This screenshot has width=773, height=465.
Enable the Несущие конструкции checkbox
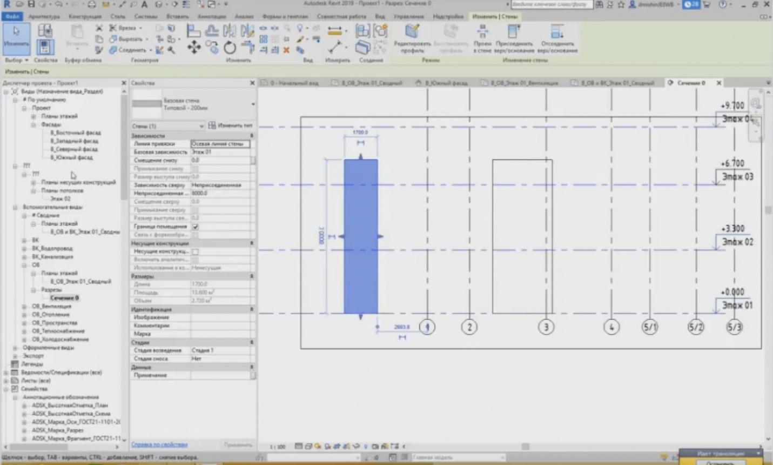pos(196,251)
